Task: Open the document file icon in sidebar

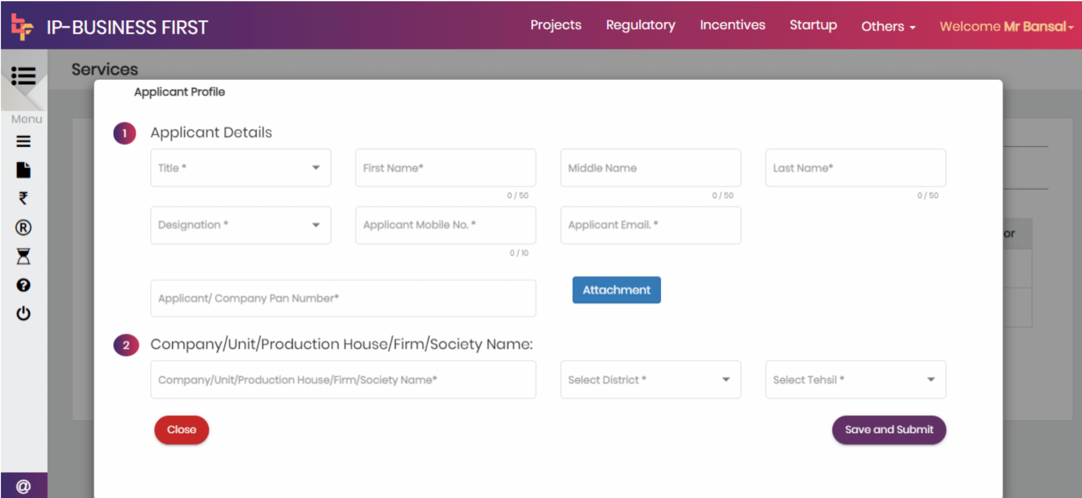Action: coord(23,170)
